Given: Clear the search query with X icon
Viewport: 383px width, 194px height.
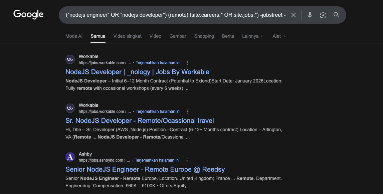Looking at the screenshot, I should point(294,15).
